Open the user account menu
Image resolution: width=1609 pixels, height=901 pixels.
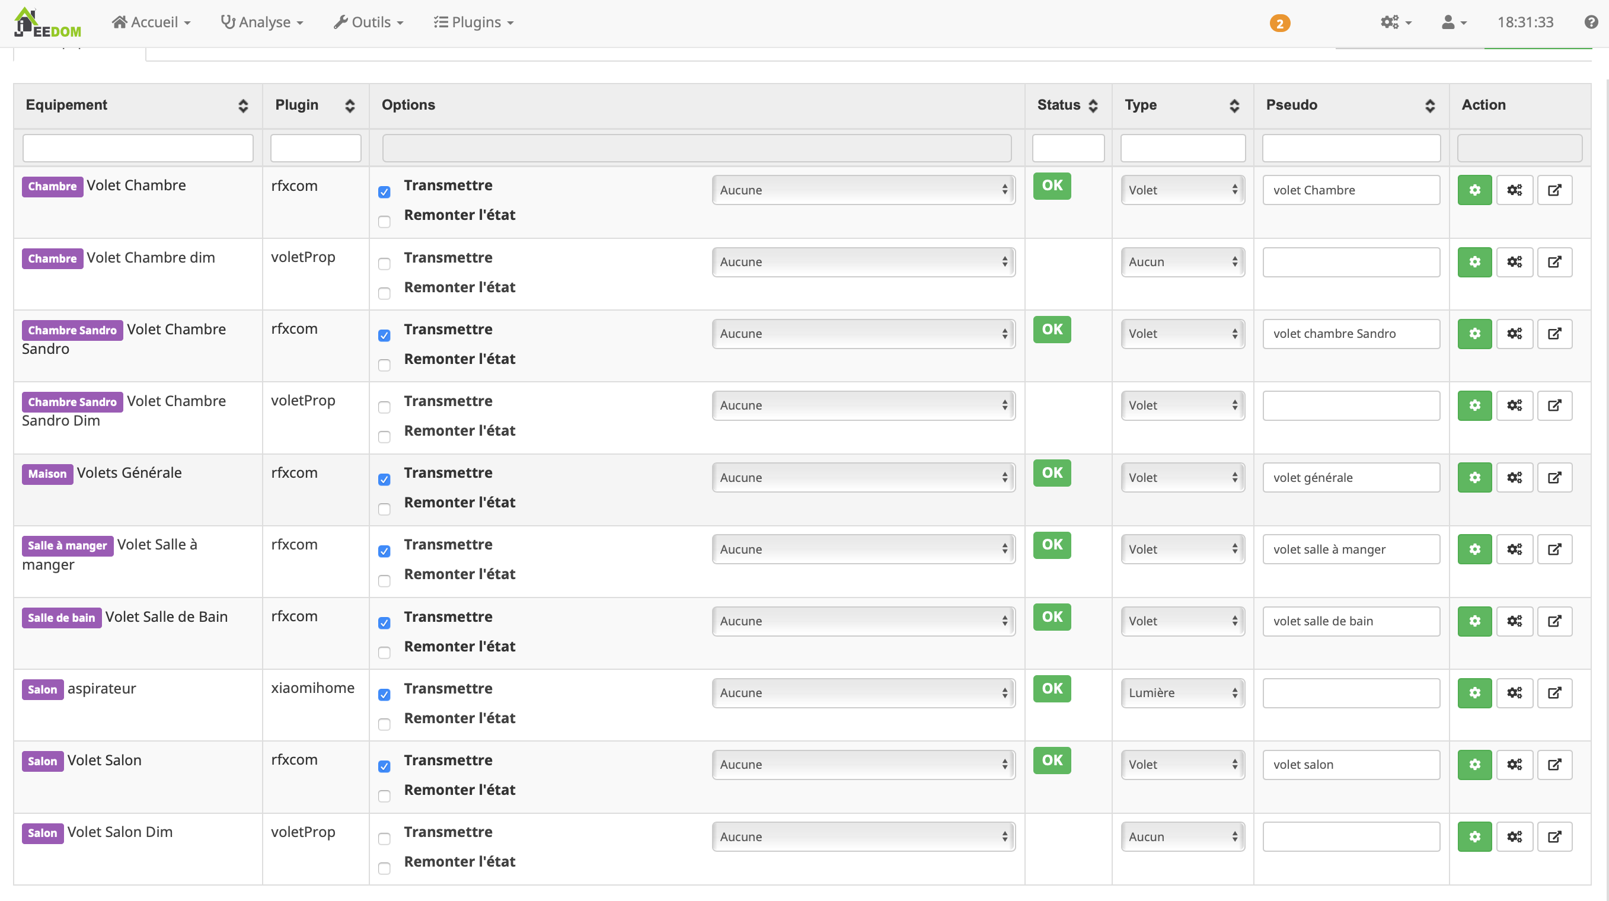pos(1454,23)
